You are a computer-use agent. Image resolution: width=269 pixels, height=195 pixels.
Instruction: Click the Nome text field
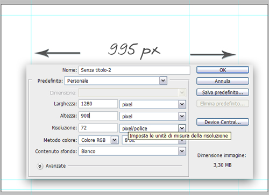[x=134, y=70]
